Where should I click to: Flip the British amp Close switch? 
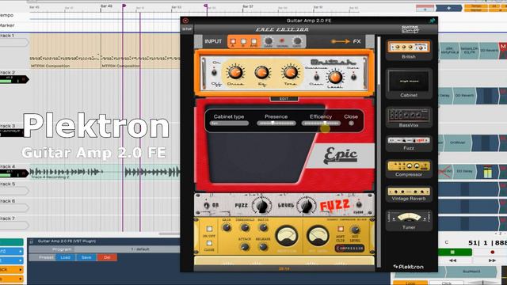(x=353, y=77)
